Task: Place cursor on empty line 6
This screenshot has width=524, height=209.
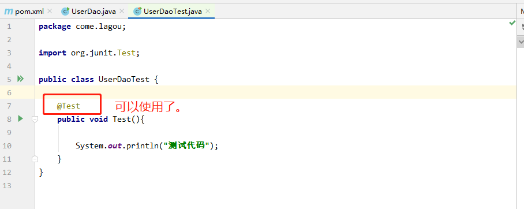Action: tap(276, 92)
